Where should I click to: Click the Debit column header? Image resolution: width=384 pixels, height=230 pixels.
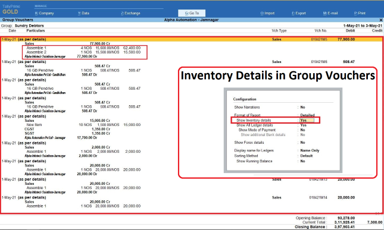[x=350, y=30]
